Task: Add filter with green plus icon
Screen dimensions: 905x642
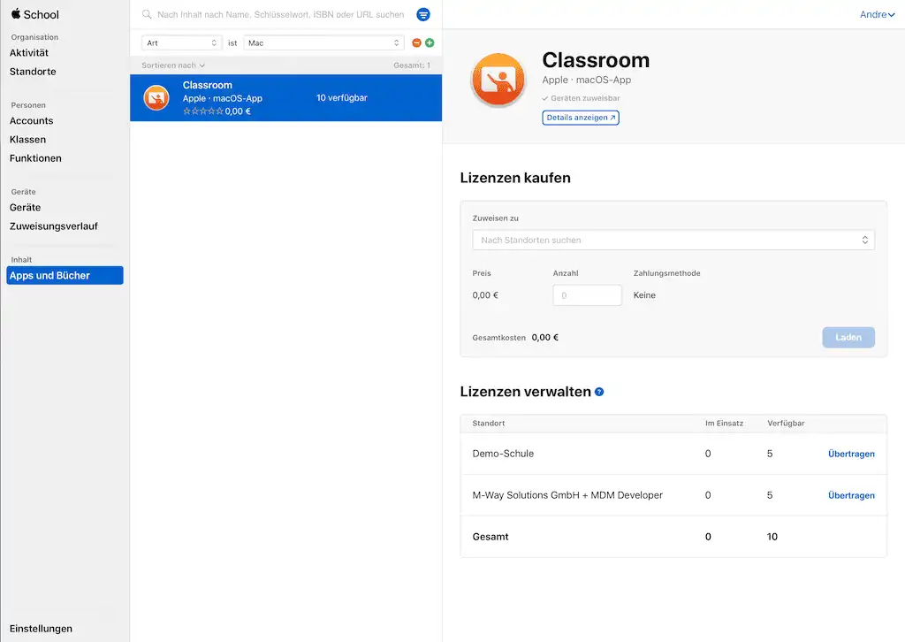Action: coord(430,42)
